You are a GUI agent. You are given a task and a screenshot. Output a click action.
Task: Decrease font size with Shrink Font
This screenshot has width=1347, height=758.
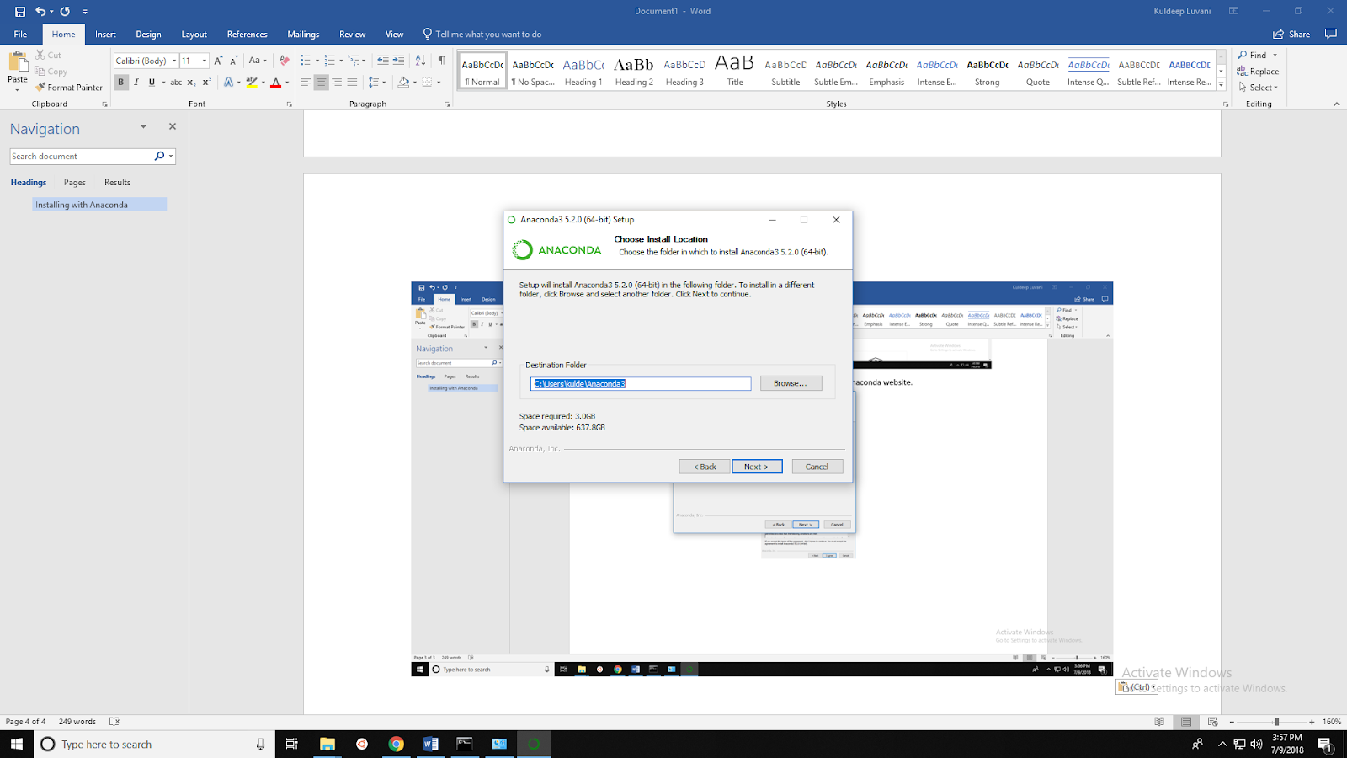tap(234, 61)
